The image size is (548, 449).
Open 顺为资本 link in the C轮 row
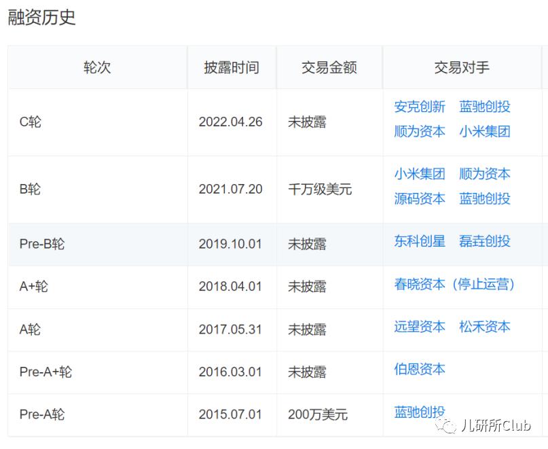(420, 132)
